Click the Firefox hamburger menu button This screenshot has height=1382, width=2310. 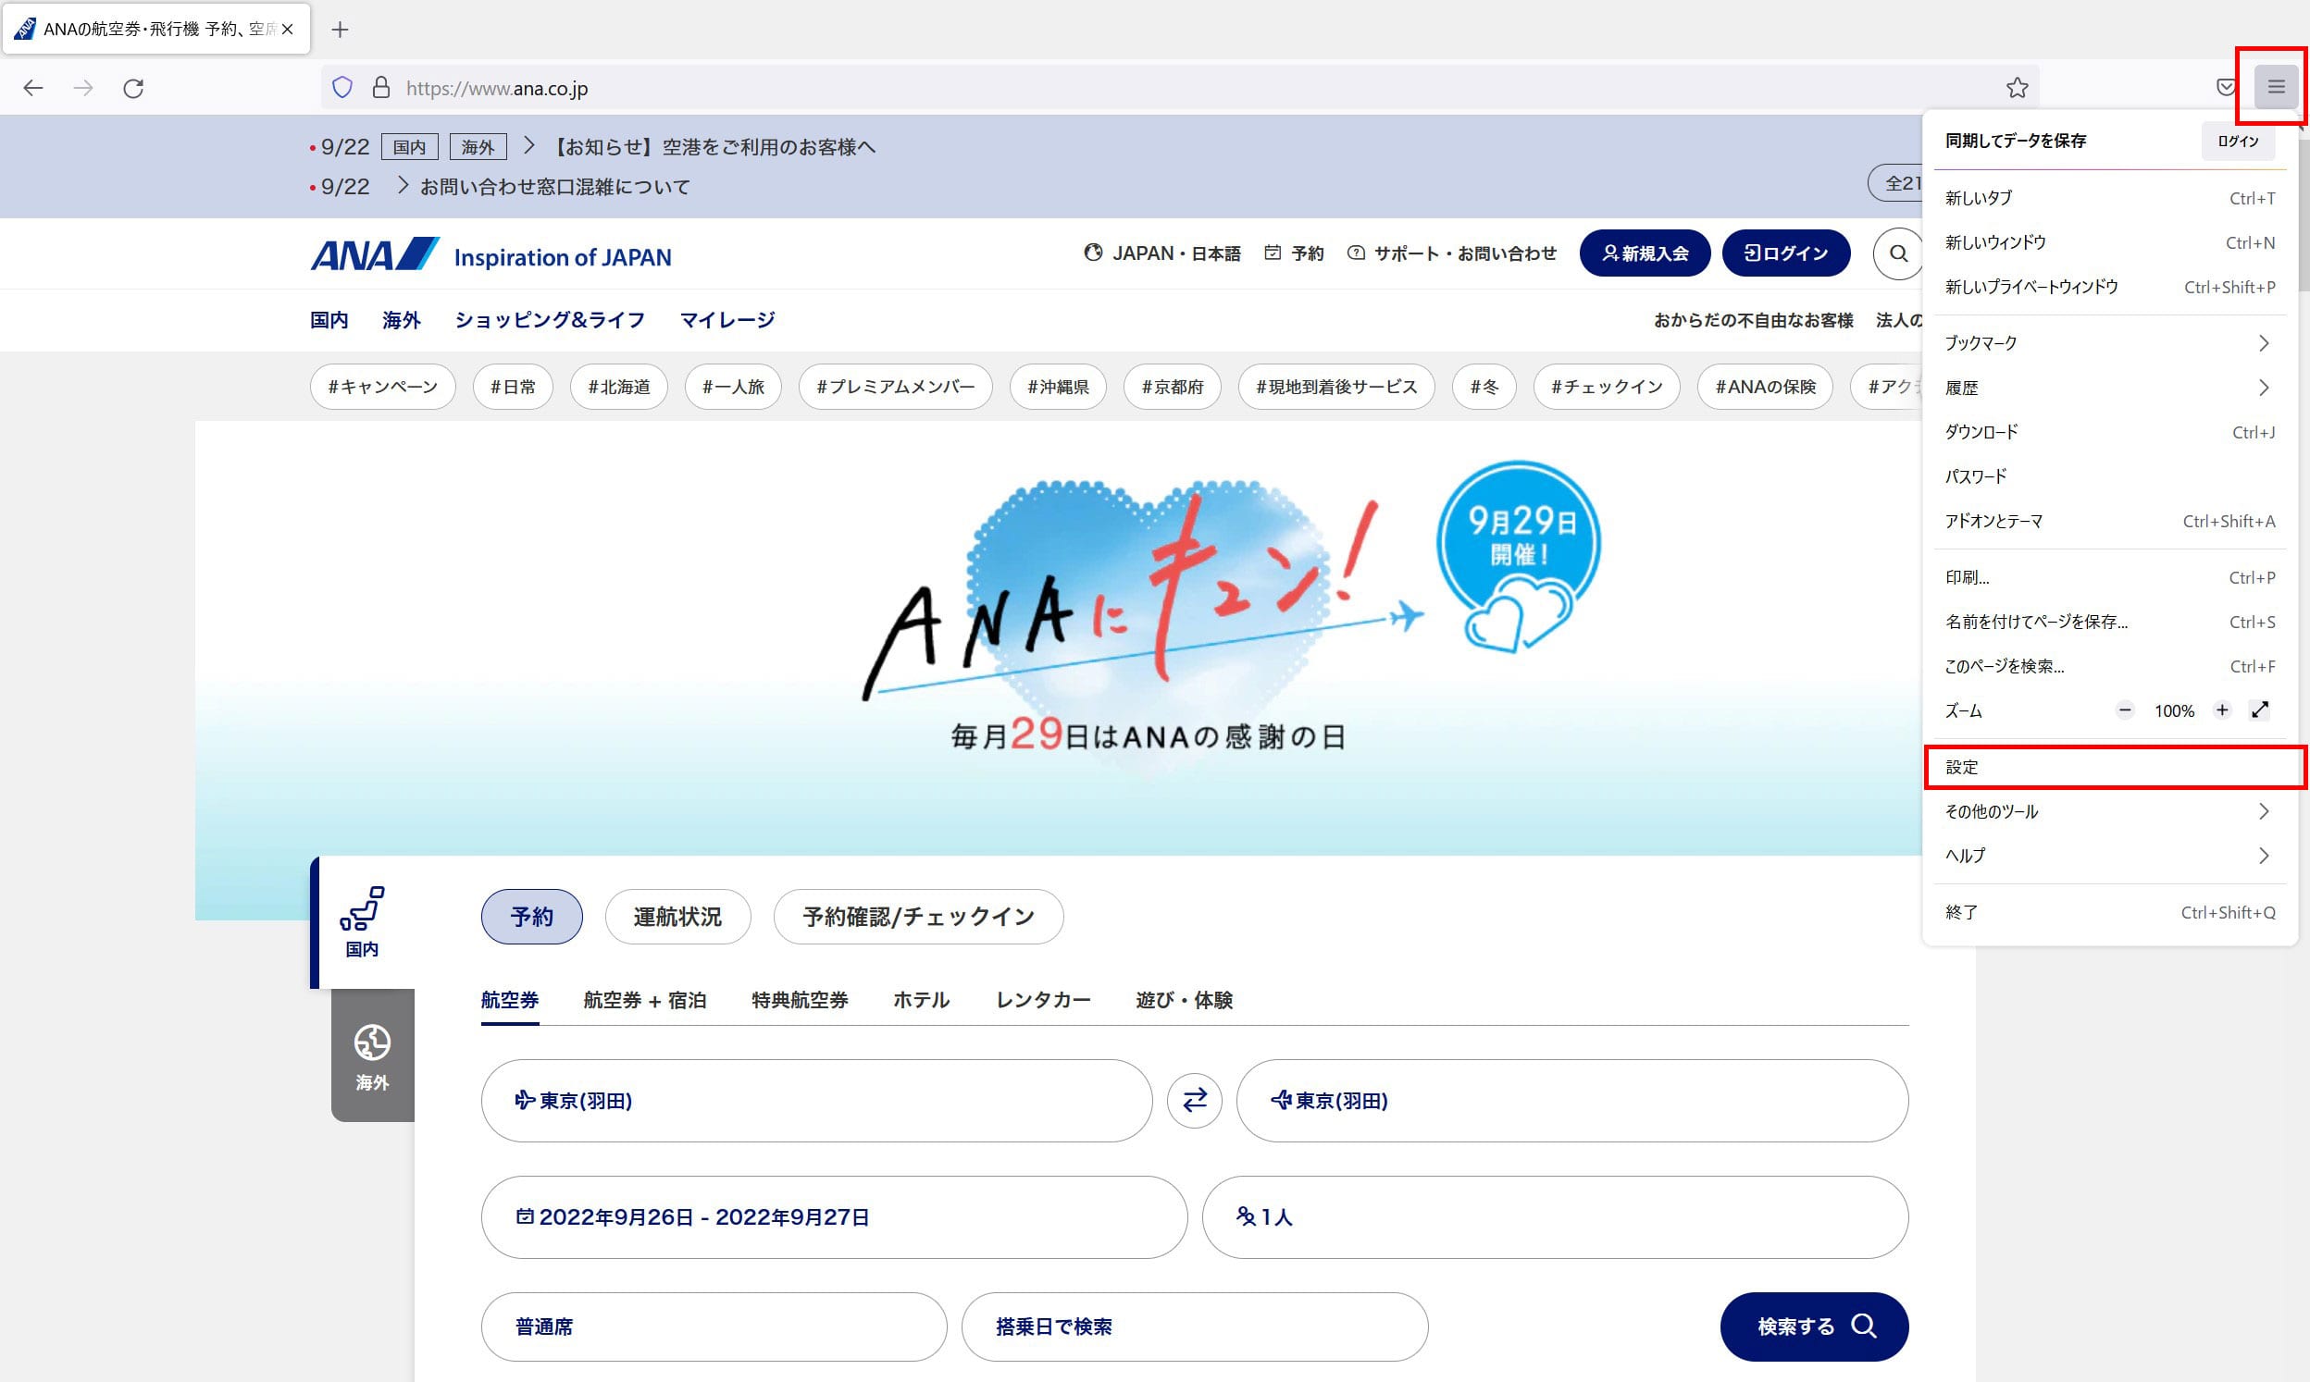(x=2276, y=88)
